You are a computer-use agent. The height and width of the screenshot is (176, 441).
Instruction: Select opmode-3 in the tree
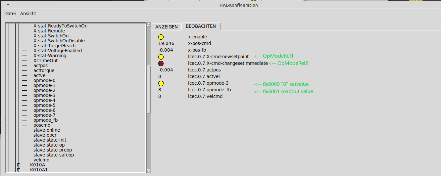44,95
